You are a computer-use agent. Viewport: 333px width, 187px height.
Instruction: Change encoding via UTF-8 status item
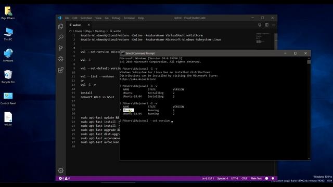coord(235,178)
